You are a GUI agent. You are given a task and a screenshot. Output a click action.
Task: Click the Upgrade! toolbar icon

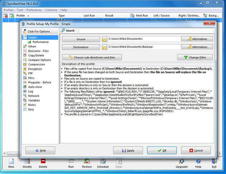point(182,163)
